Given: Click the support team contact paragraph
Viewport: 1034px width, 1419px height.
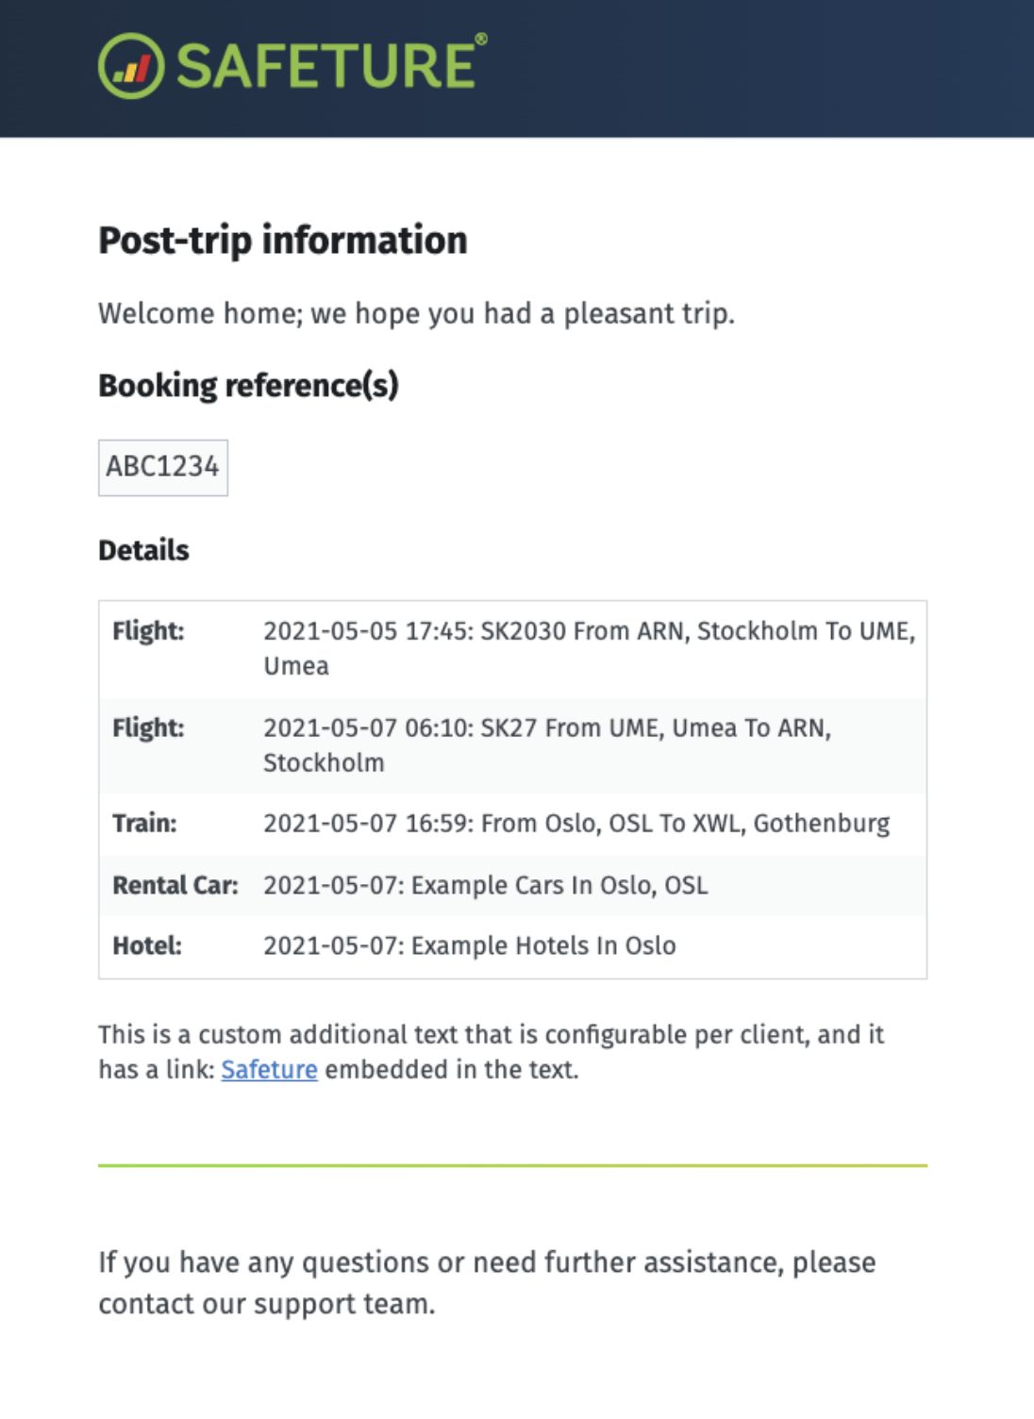Looking at the screenshot, I should [x=487, y=1283].
